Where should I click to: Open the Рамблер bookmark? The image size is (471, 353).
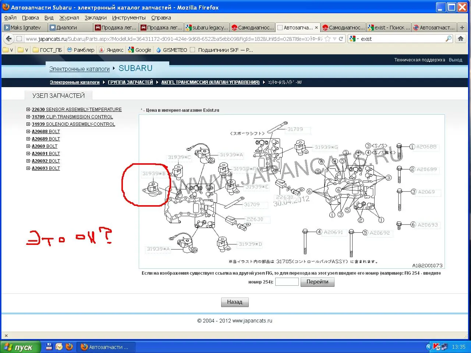click(81, 50)
